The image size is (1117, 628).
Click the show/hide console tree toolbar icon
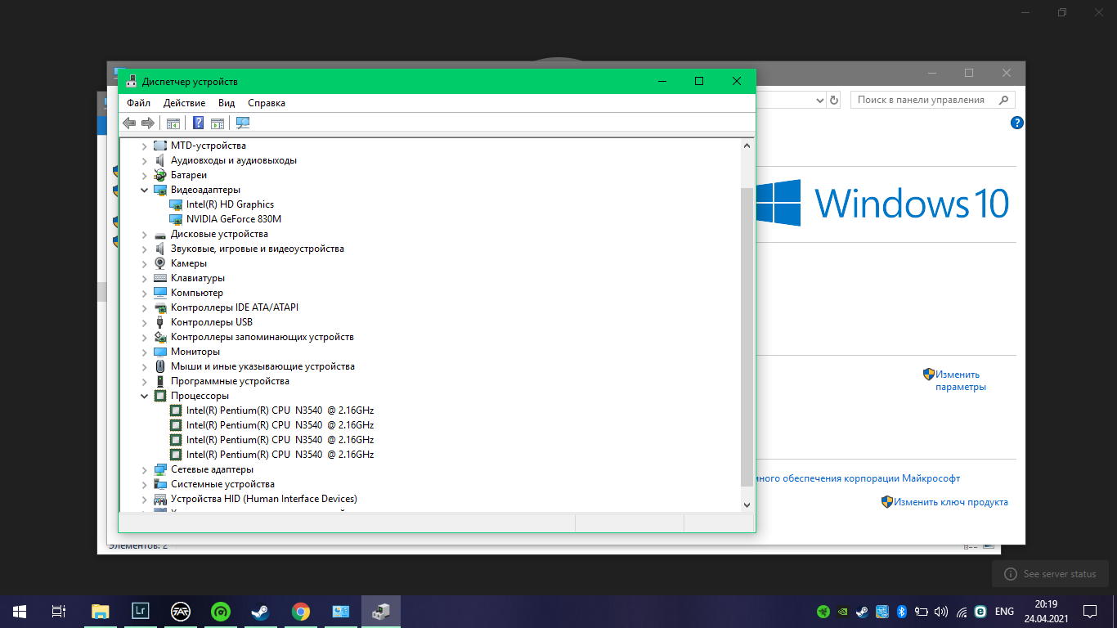[173, 123]
